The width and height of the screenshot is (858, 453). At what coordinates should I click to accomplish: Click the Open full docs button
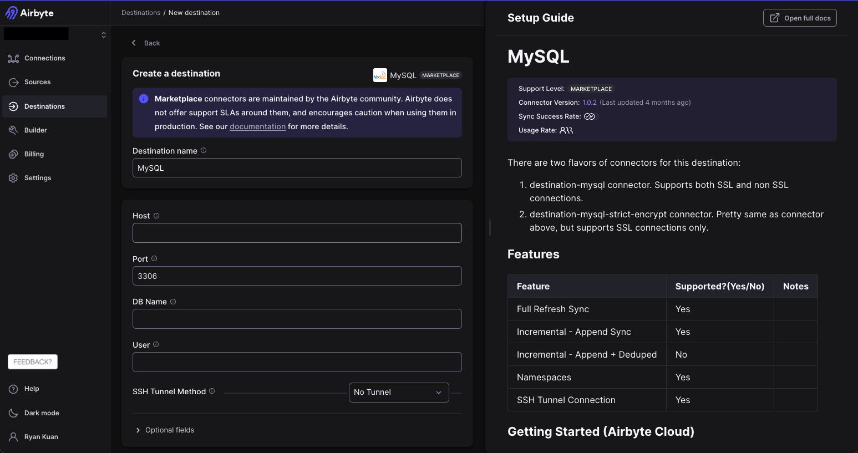[799, 17]
